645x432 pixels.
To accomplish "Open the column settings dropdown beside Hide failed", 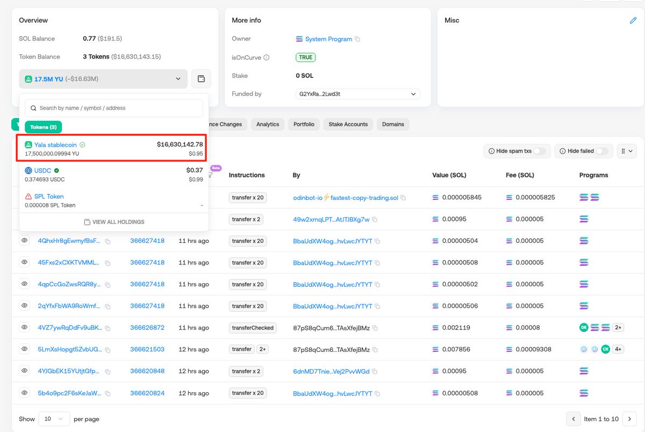I will (627, 151).
